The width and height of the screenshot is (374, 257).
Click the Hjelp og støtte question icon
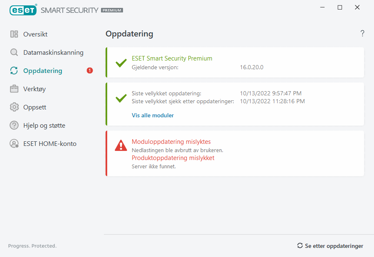pos(14,126)
